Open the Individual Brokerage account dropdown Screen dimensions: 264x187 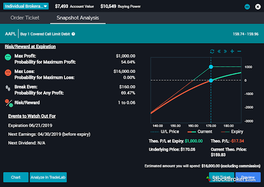click(26, 6)
